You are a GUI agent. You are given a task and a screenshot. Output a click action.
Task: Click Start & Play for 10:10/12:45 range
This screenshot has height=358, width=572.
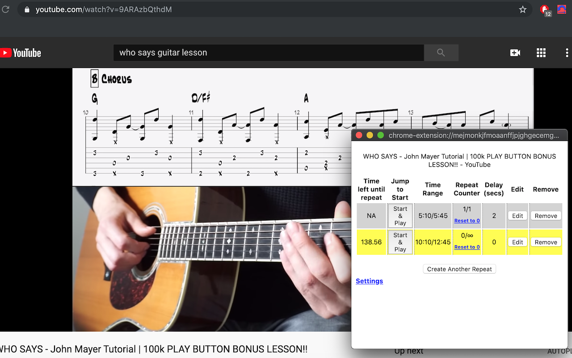(400, 242)
